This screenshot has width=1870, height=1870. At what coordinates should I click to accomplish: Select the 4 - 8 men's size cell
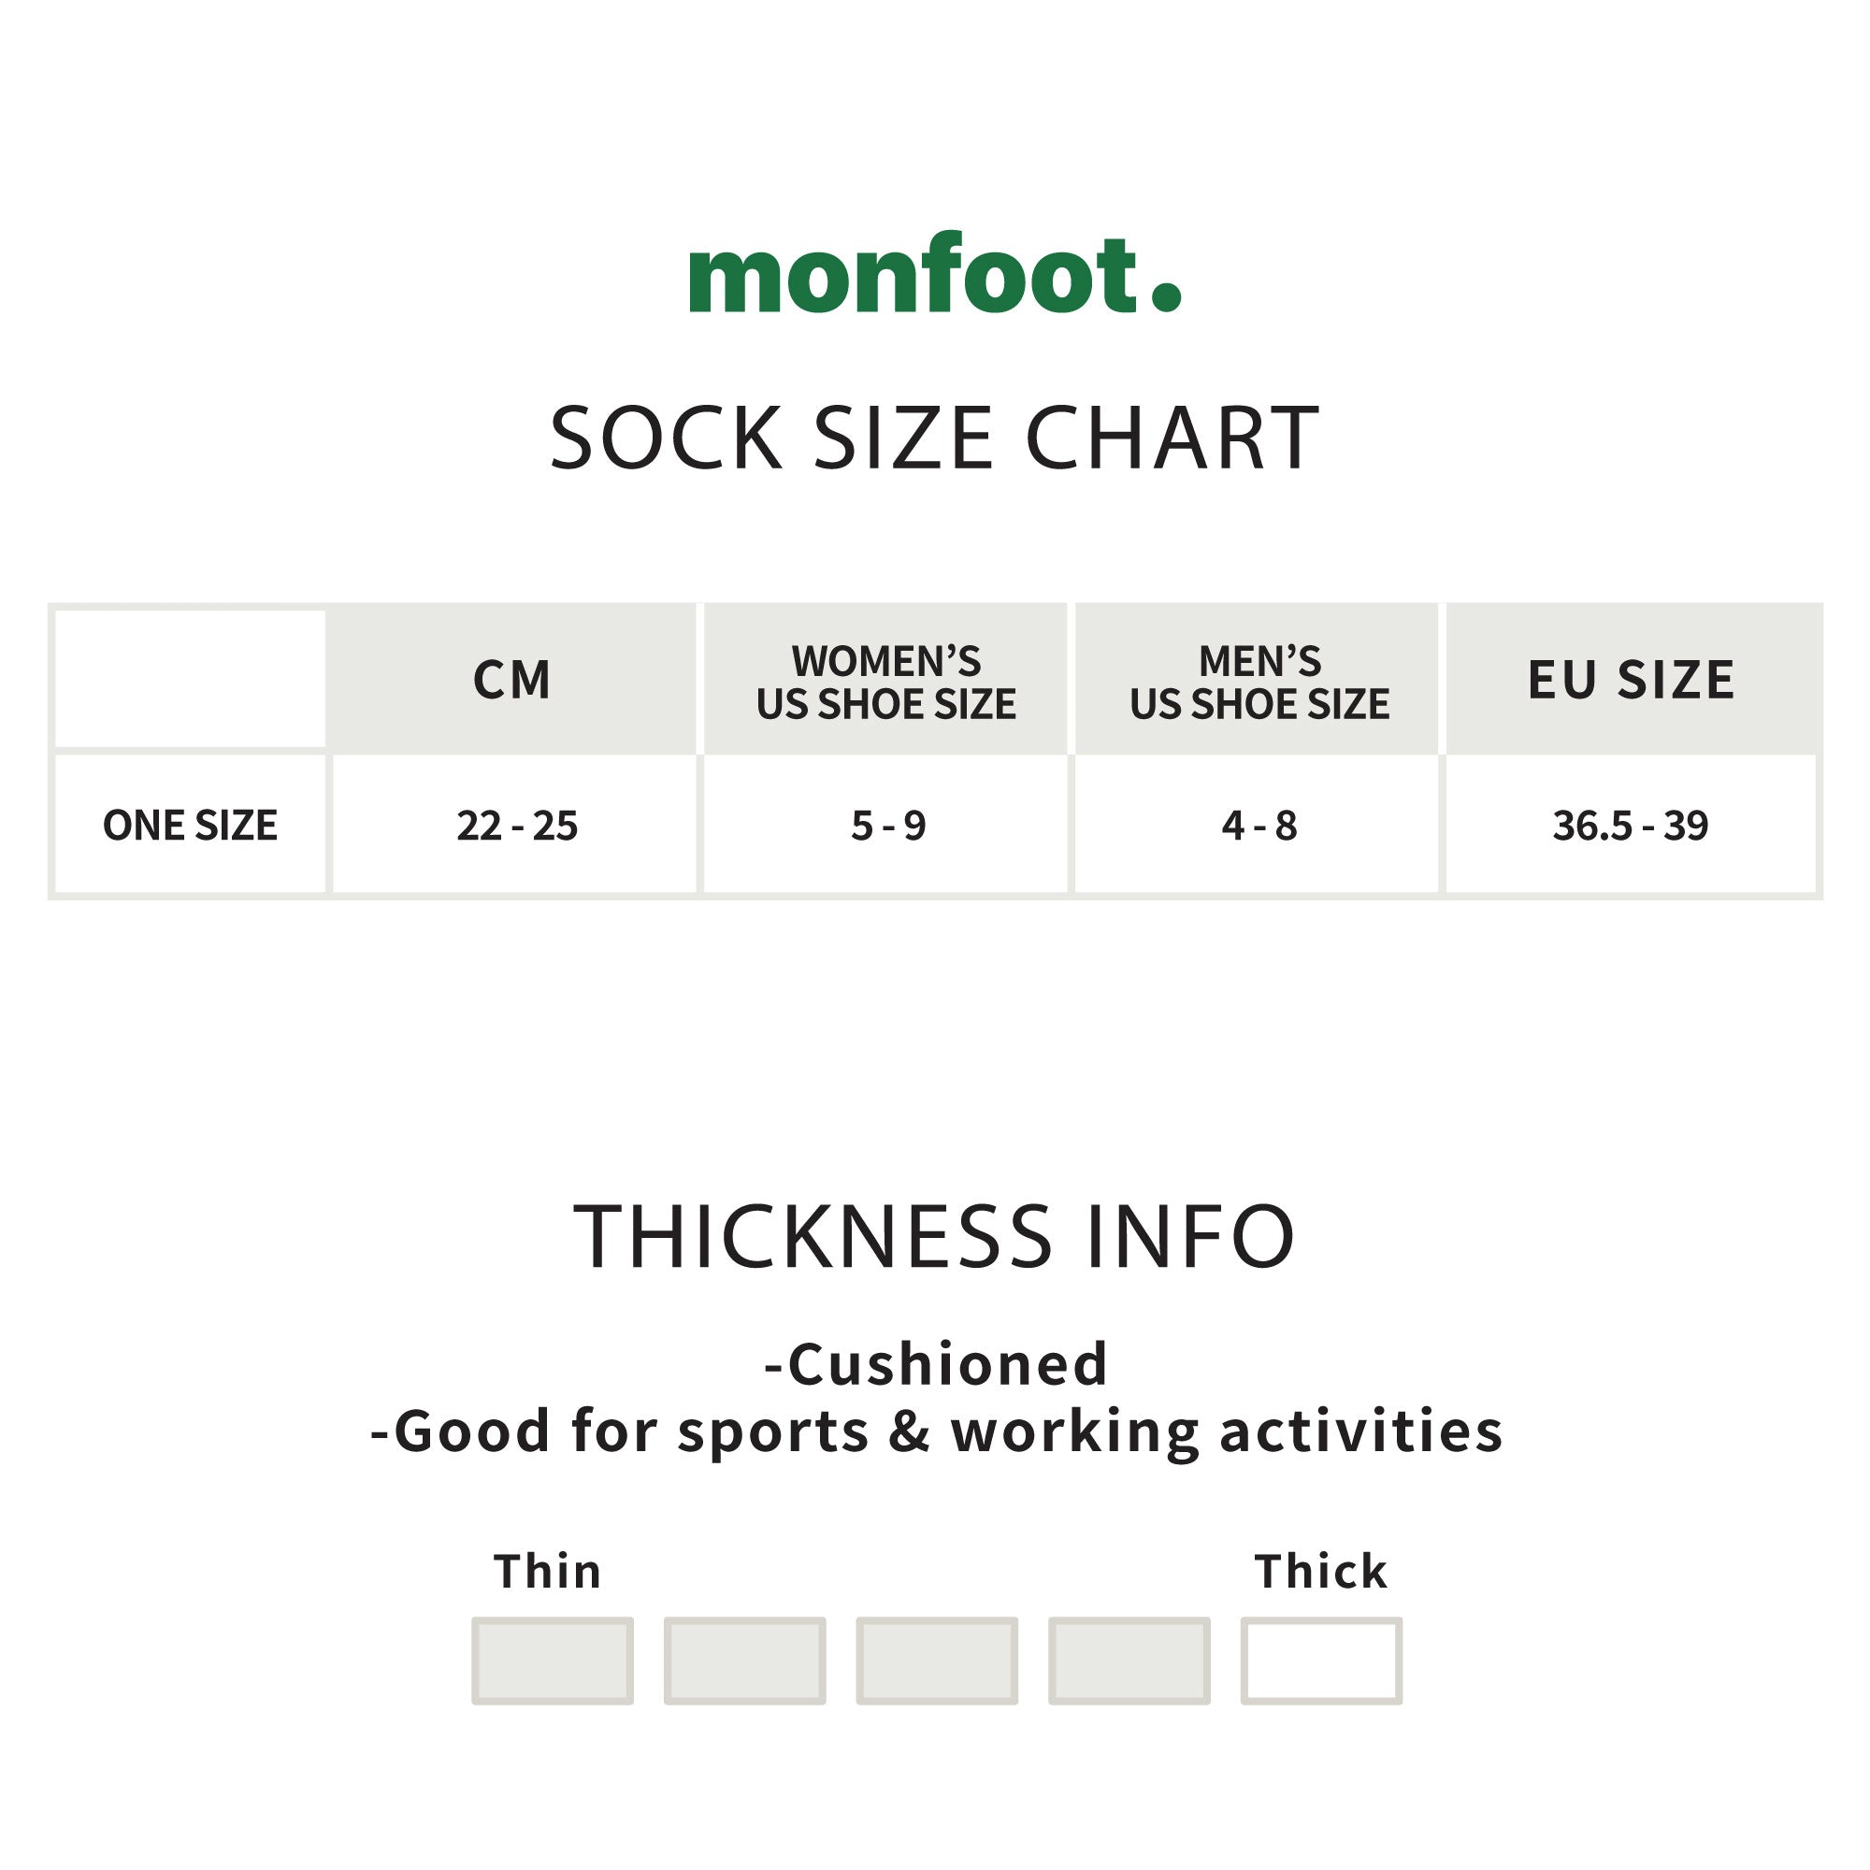pos(1259,826)
